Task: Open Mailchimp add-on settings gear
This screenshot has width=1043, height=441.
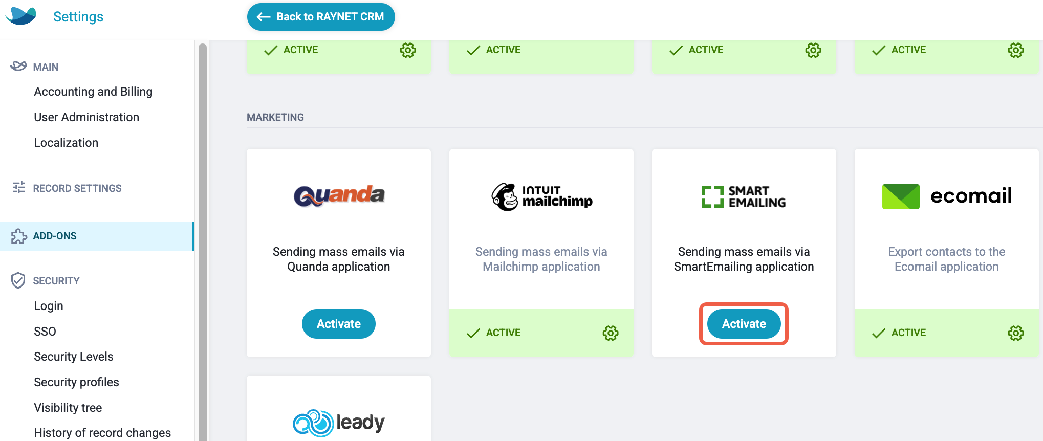Action: tap(610, 333)
